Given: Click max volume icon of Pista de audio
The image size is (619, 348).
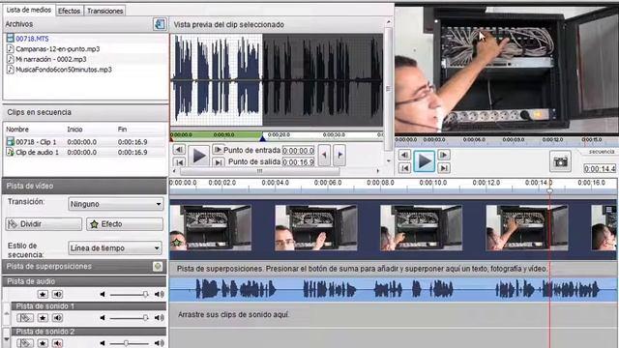Looking at the screenshot, I should [160, 294].
